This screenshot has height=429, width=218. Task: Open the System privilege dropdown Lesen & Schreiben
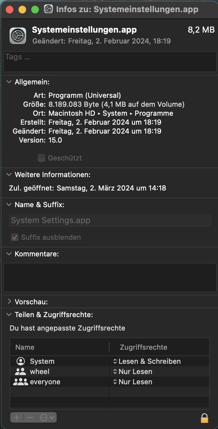tap(147, 361)
